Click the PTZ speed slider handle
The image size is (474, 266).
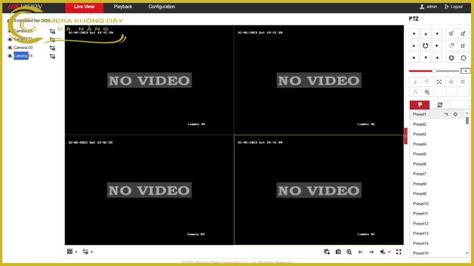click(x=434, y=71)
